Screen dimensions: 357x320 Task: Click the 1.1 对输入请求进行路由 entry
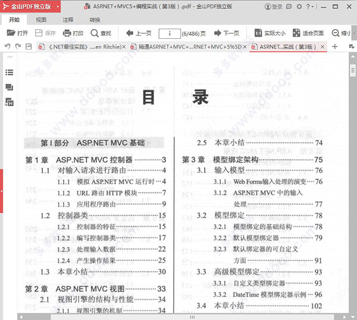point(103,170)
